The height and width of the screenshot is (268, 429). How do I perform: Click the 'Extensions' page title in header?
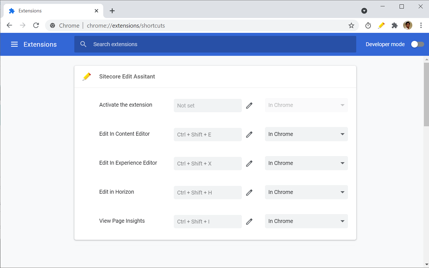(x=40, y=44)
